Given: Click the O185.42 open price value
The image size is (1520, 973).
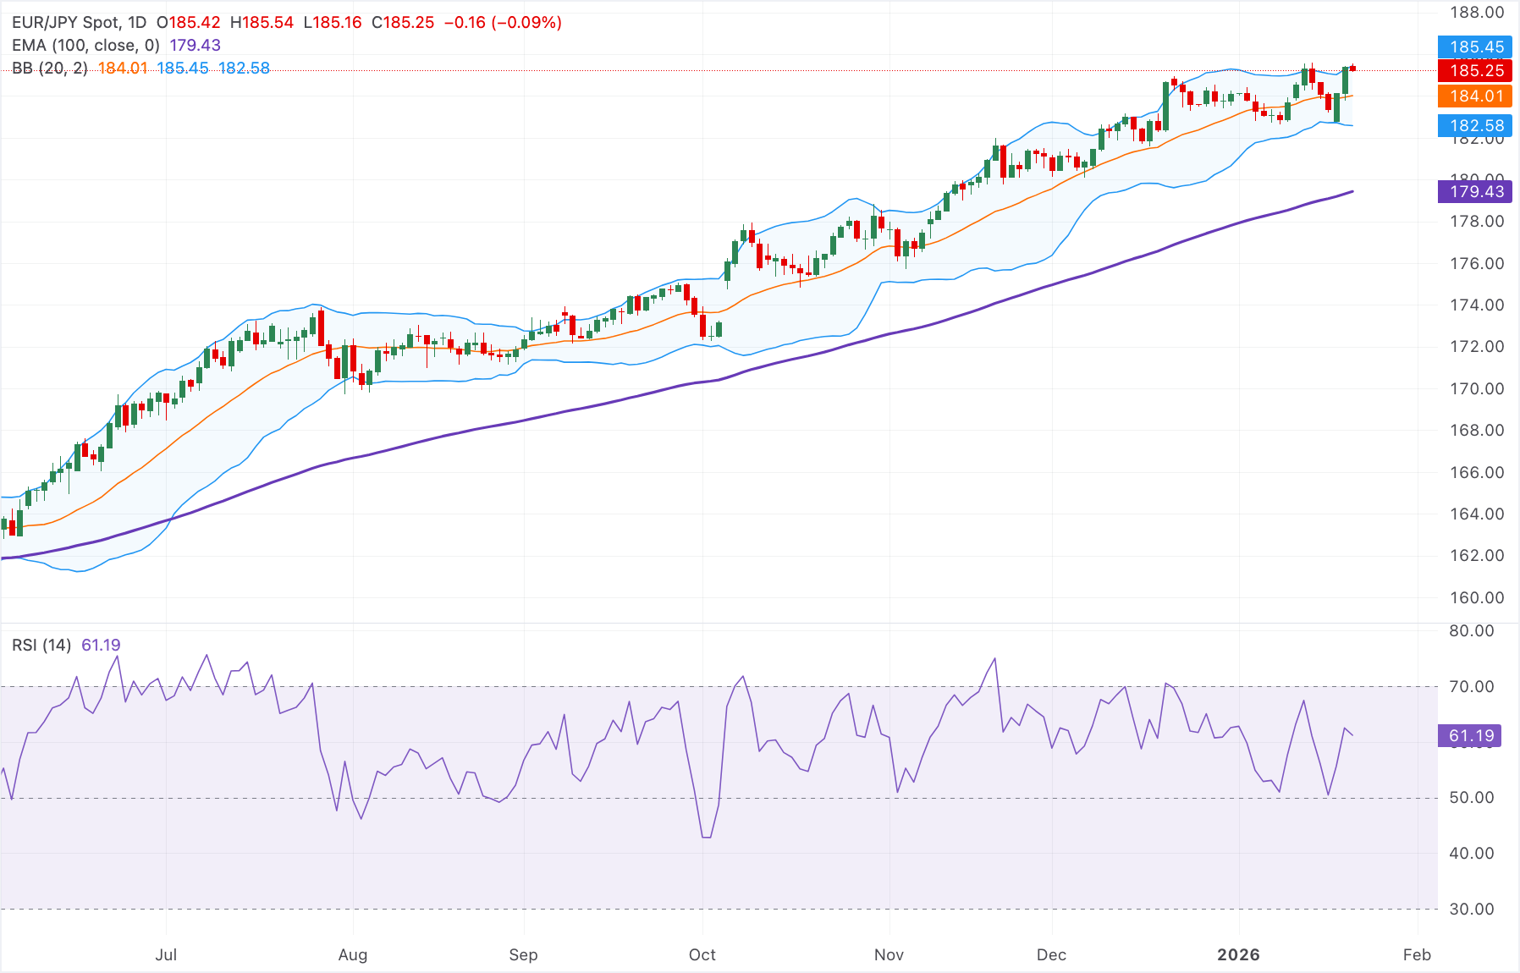Looking at the screenshot, I should [x=190, y=23].
